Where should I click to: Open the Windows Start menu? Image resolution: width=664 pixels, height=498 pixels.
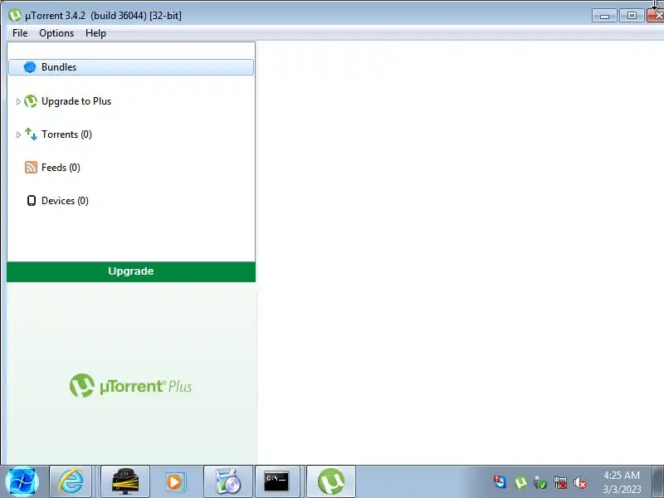pyautogui.click(x=22, y=481)
